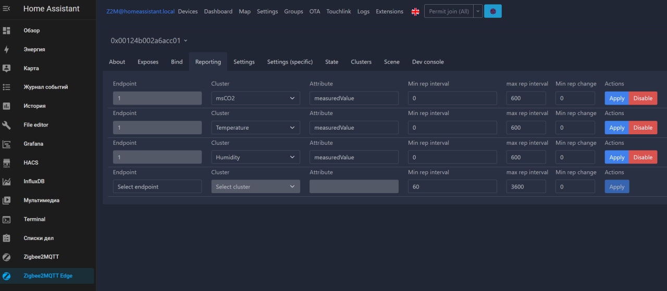
Task: Focus the min rep interval field showing 60
Action: [x=452, y=186]
